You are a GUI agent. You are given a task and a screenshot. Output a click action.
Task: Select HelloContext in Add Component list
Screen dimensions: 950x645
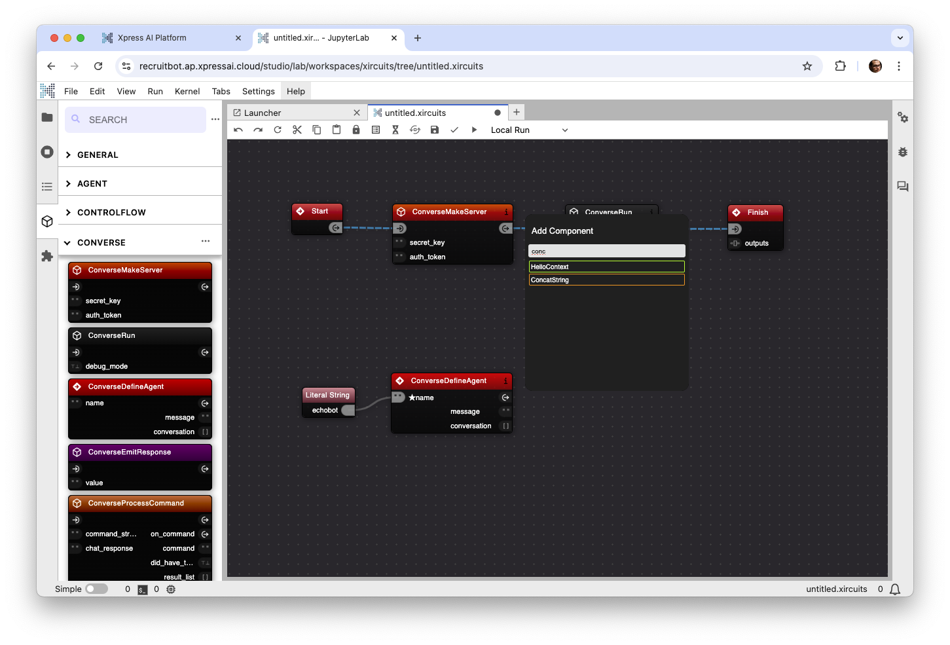click(607, 267)
